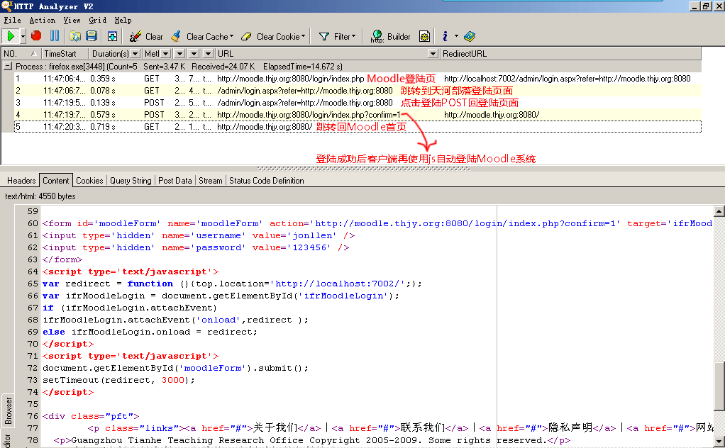Collapse the firefox.exe process group
This screenshot has width=725, height=448.
tap(7, 66)
